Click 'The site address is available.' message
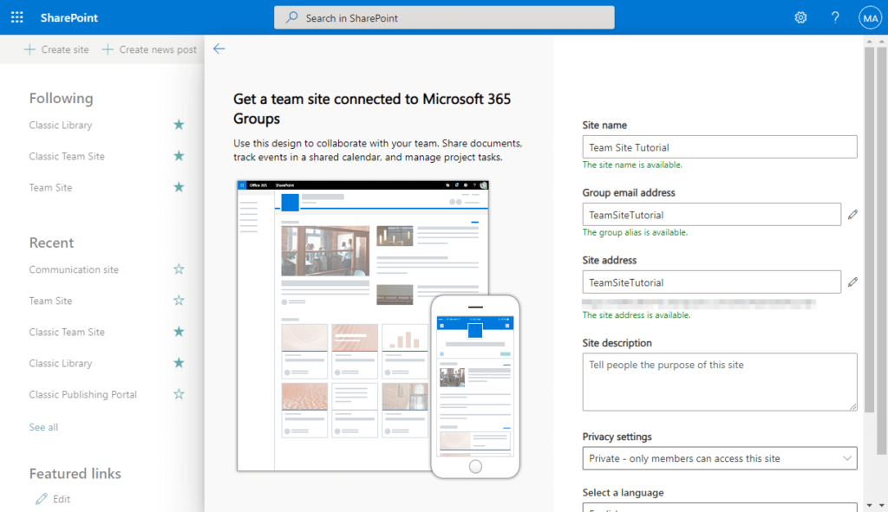 pyautogui.click(x=637, y=315)
